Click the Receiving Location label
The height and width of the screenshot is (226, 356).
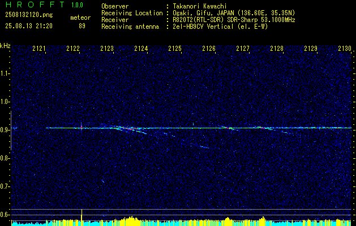tap(132, 13)
